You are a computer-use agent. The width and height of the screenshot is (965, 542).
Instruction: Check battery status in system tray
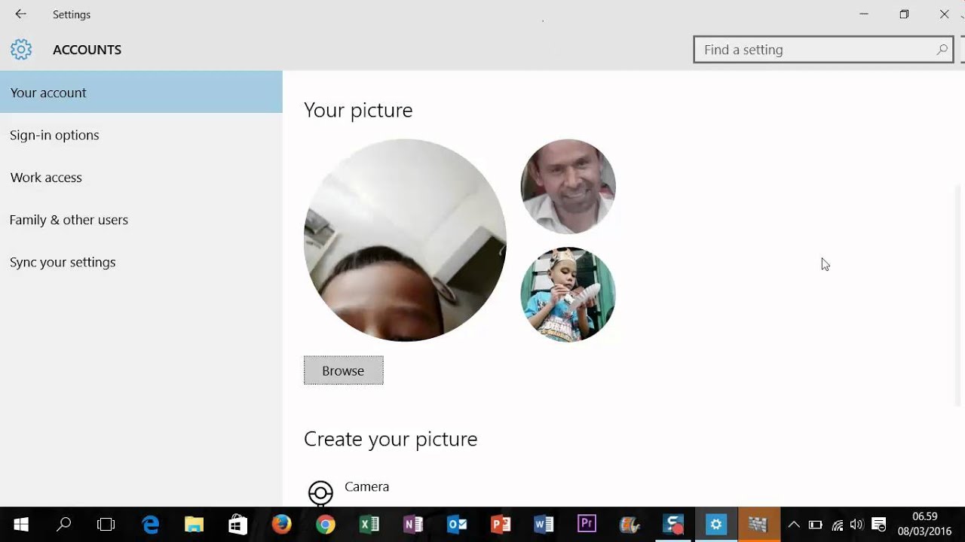pos(815,525)
